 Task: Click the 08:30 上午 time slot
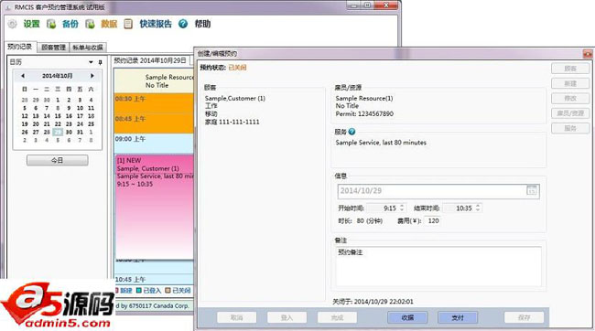pyautogui.click(x=154, y=103)
